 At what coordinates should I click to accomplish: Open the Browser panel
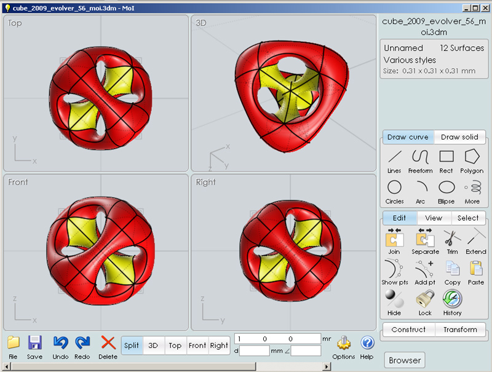[405, 360]
